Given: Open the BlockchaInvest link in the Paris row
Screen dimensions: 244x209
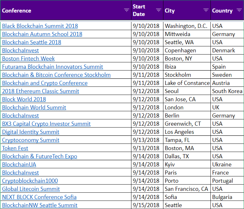Looking at the screenshot, I should click(20, 173).
